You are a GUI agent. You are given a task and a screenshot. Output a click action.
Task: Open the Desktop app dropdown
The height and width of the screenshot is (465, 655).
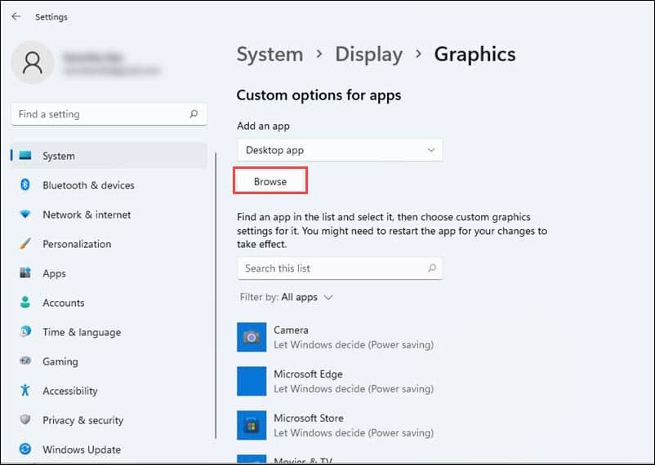click(339, 150)
